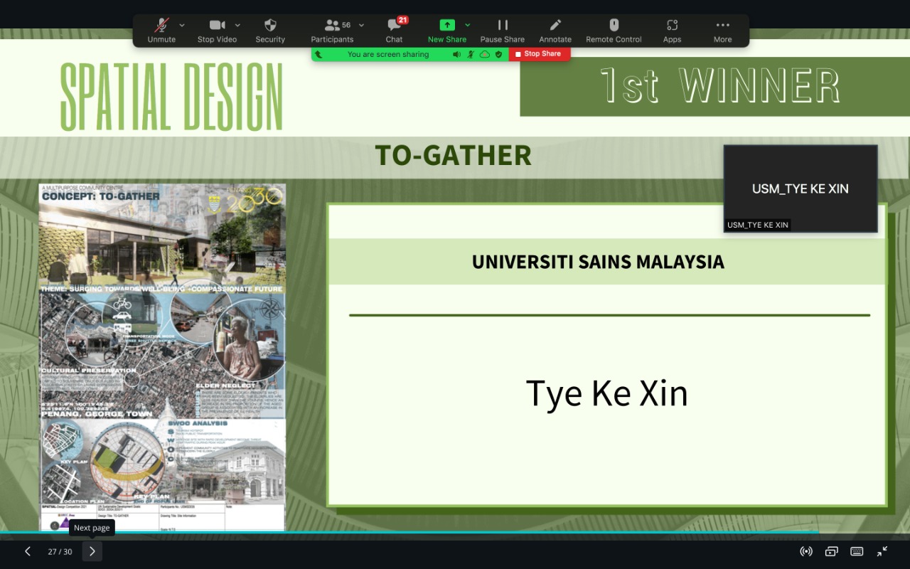
Task: Open the Participants panel
Action: [x=332, y=31]
